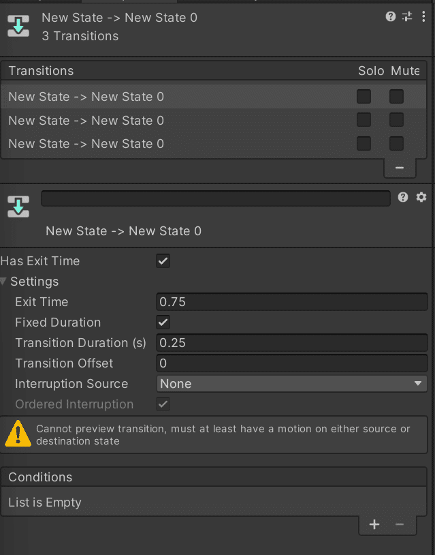
Task: Remove a transition with the minus button
Action: click(x=400, y=167)
